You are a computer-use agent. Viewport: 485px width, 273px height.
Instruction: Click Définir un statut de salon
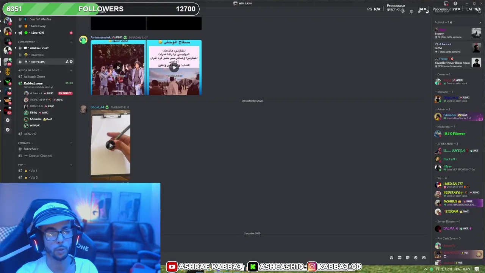pos(38,87)
